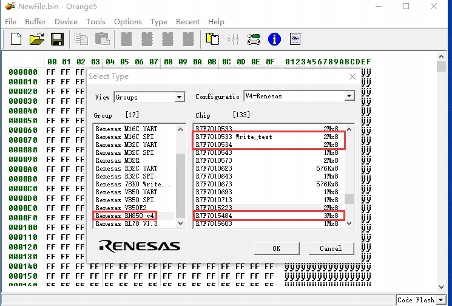The width and height of the screenshot is (452, 306).
Task: Open the Device menu
Action: tap(66, 21)
